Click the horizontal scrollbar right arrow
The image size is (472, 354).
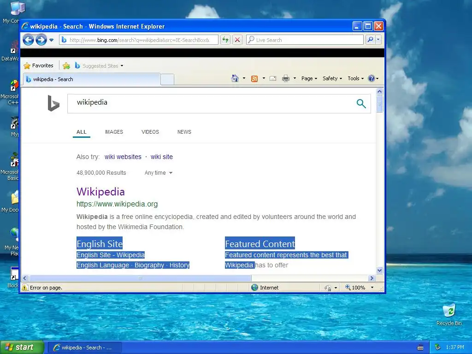pos(372,278)
